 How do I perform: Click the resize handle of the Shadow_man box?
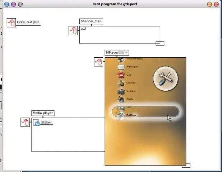[160, 43]
